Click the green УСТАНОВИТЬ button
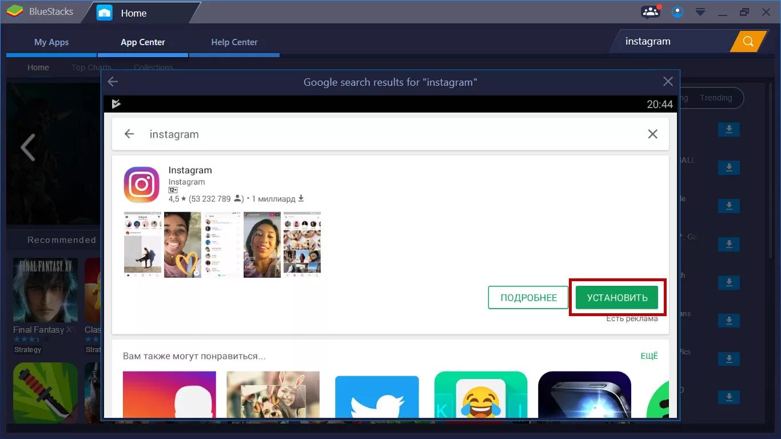The width and height of the screenshot is (781, 439). point(617,298)
